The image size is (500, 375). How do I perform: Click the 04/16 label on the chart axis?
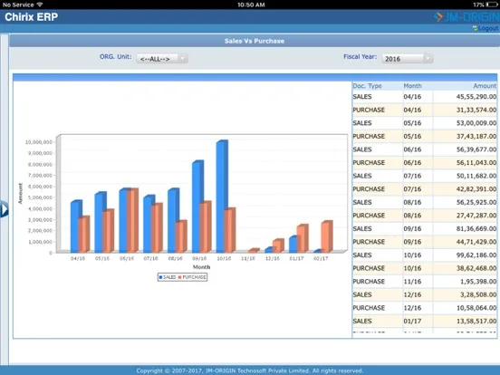[78, 259]
